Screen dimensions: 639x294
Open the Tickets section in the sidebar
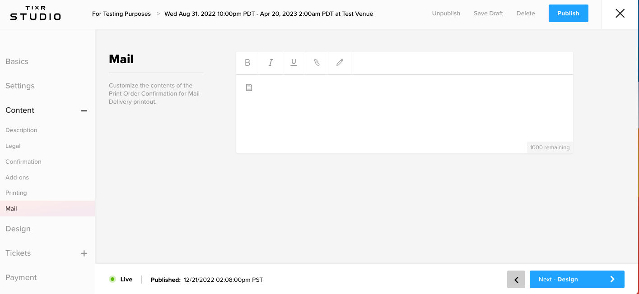[18, 253]
